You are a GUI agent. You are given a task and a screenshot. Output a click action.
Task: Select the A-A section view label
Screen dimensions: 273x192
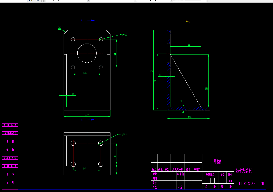188,22
